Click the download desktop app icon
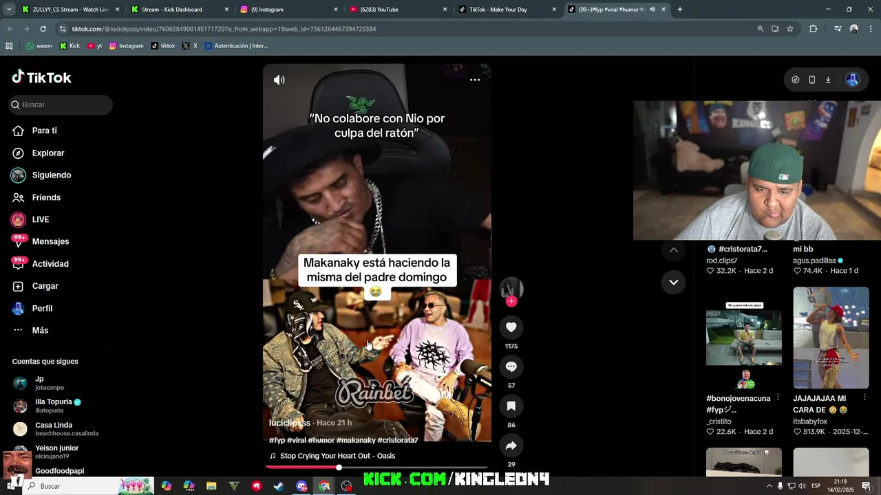Screen dimensions: 881x495 tap(828, 80)
